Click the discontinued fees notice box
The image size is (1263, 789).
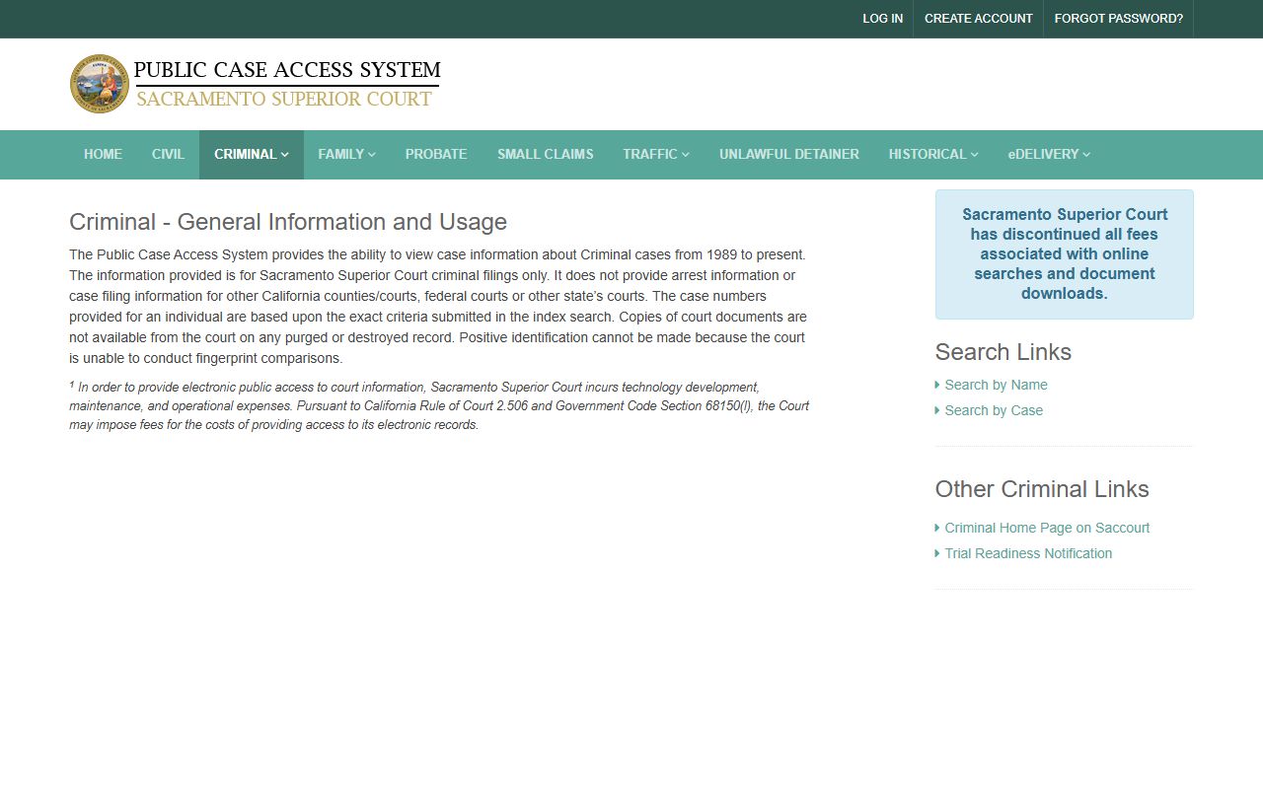pos(1065,254)
